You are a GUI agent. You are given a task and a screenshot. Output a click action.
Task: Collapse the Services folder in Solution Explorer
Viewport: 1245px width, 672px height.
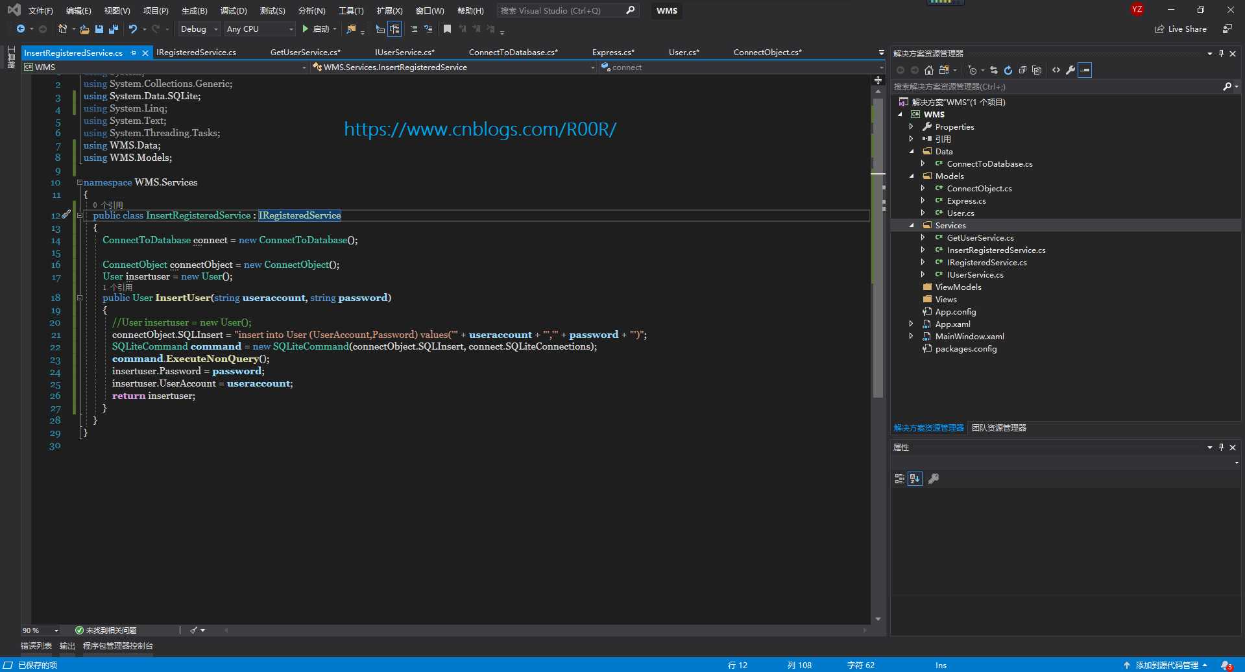pos(912,226)
